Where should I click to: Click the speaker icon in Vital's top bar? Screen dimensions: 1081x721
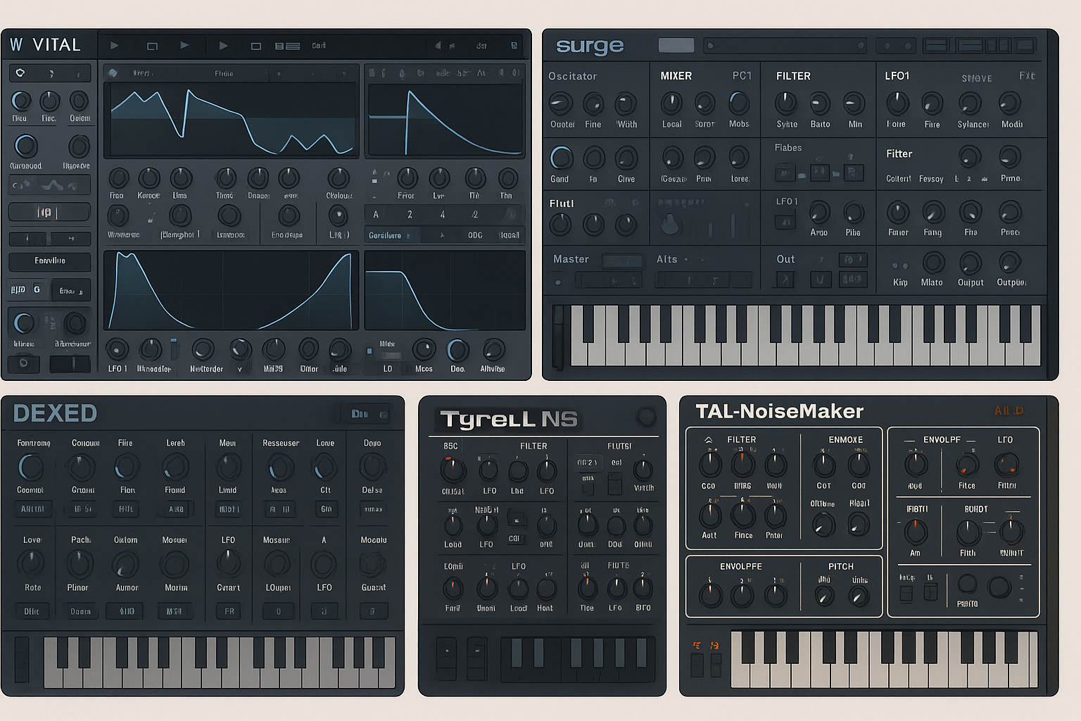(438, 46)
